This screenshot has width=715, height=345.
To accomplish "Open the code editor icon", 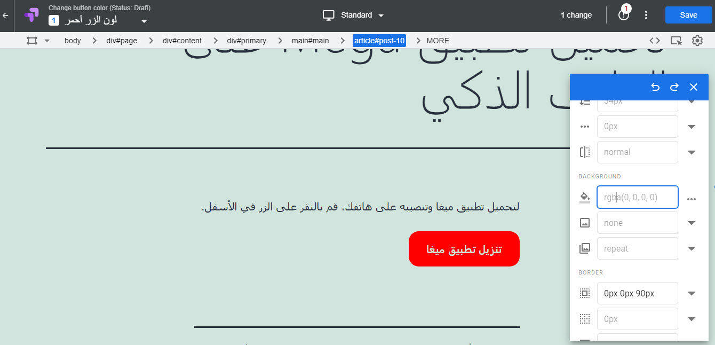I will (655, 41).
